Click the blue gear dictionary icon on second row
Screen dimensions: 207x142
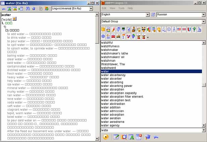103,36
